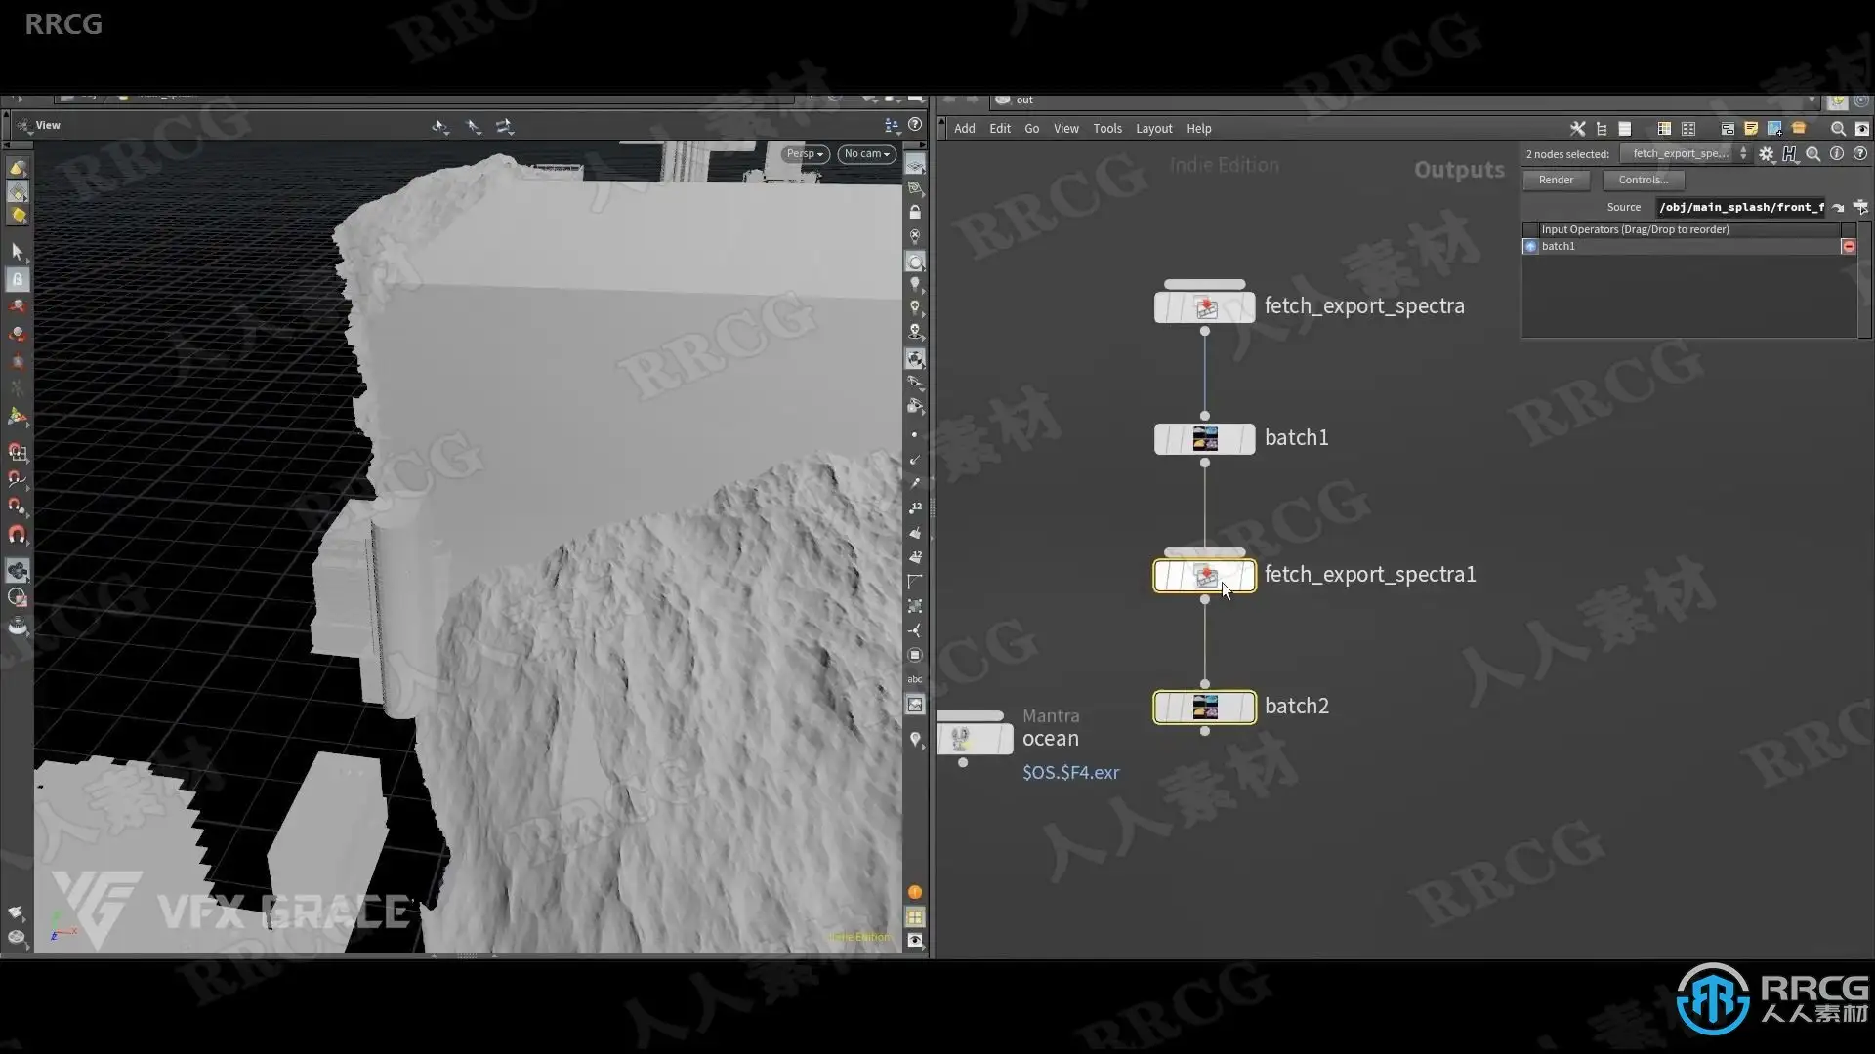Image resolution: width=1875 pixels, height=1054 pixels.
Task: Toggle batch1 blue enable icon in list
Action: (x=1530, y=247)
